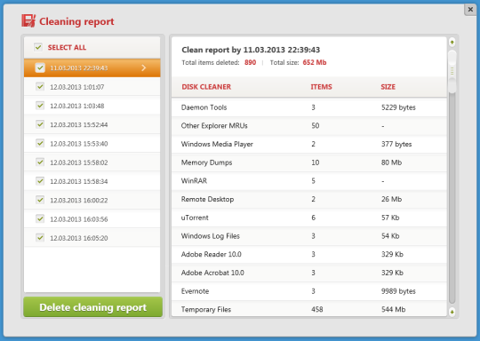Uncheck the 12.03.2013 16:00:22 report checkbox

[40, 200]
